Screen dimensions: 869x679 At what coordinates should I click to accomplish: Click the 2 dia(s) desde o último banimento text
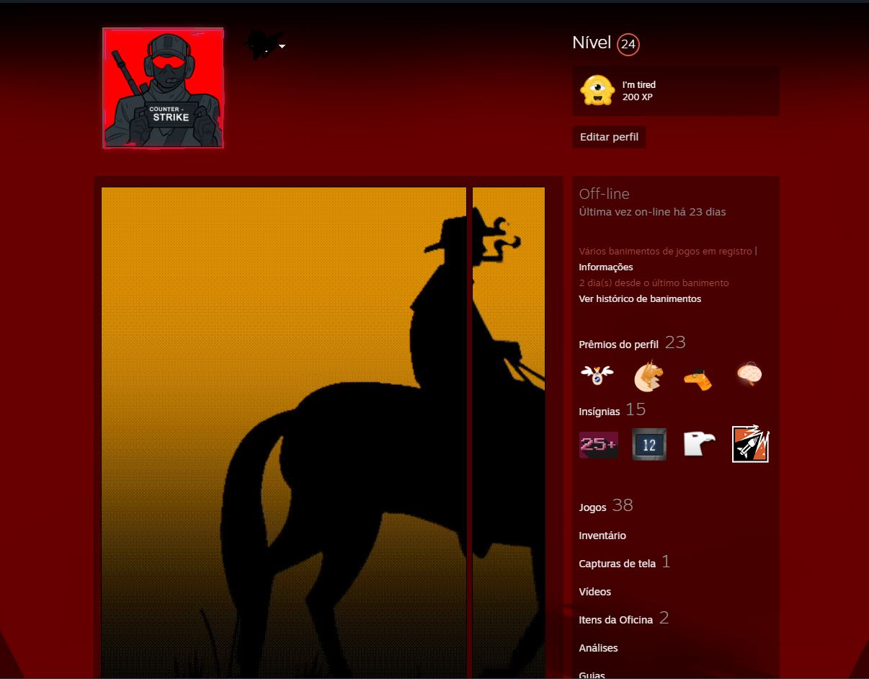(x=654, y=283)
